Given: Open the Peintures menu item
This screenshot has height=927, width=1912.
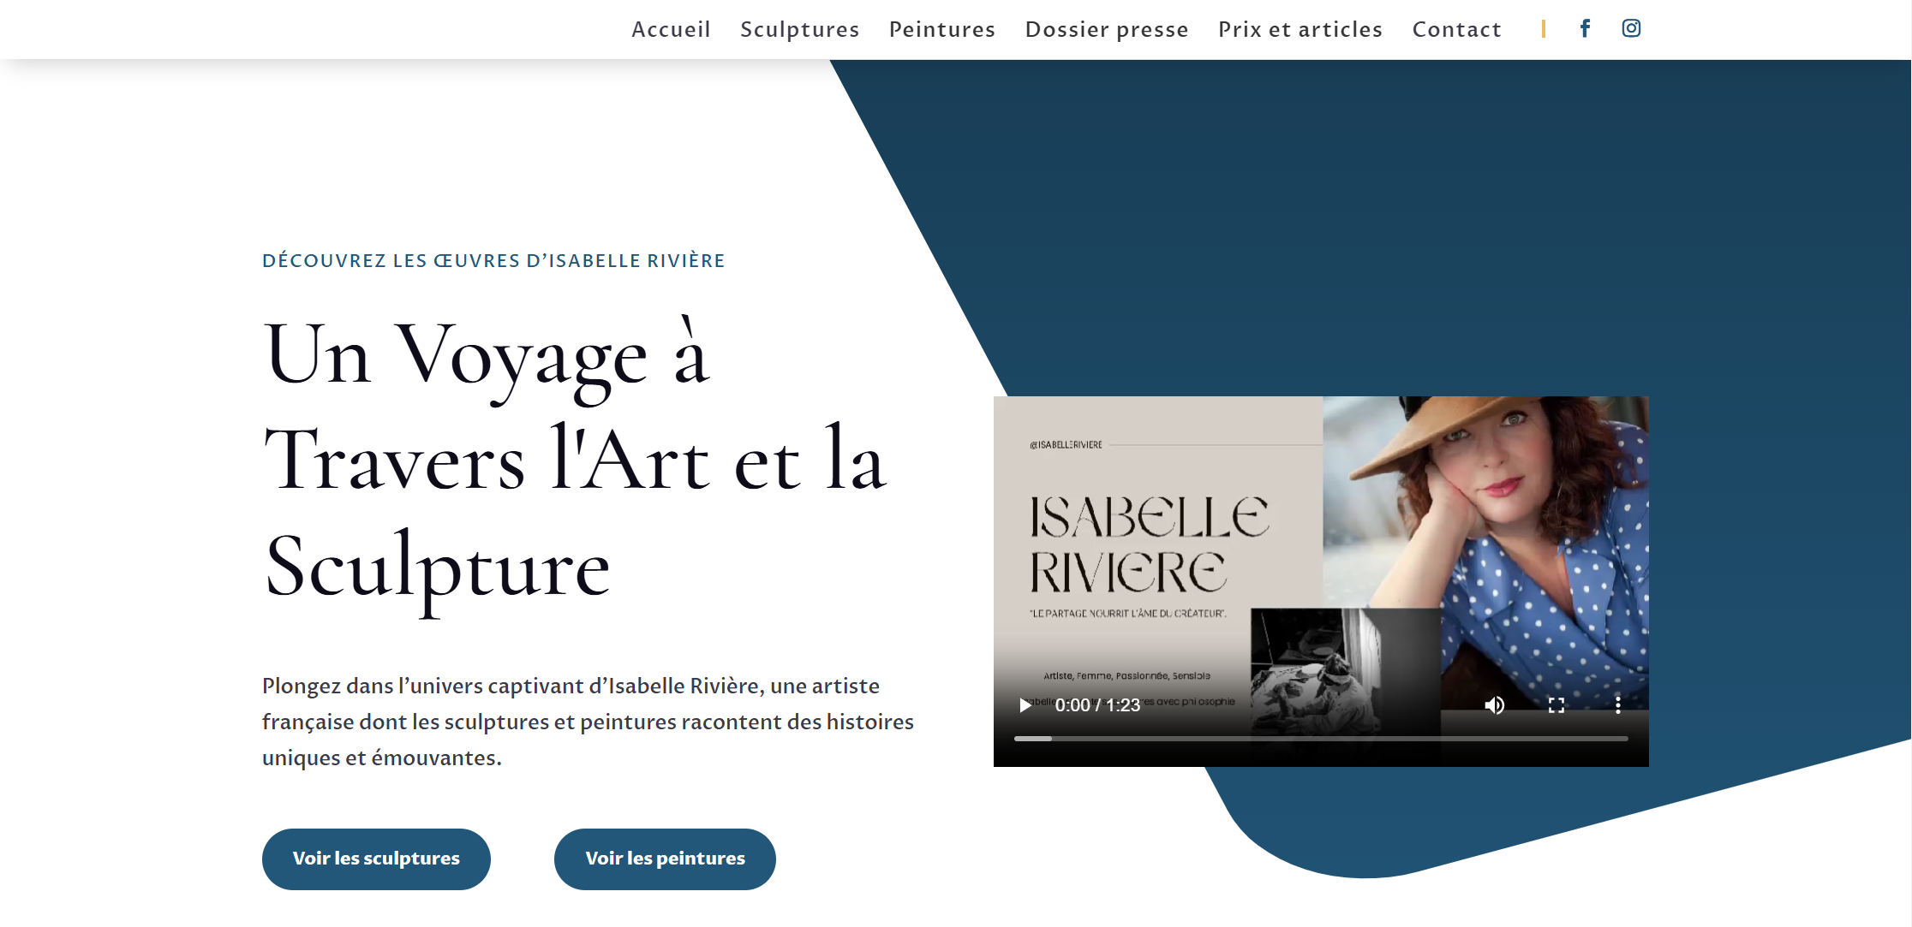Looking at the screenshot, I should point(942,29).
